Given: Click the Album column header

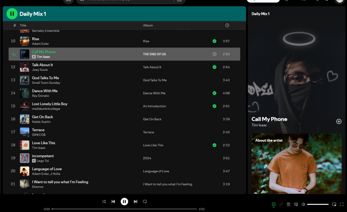Looking at the screenshot, I should pos(148,25).
